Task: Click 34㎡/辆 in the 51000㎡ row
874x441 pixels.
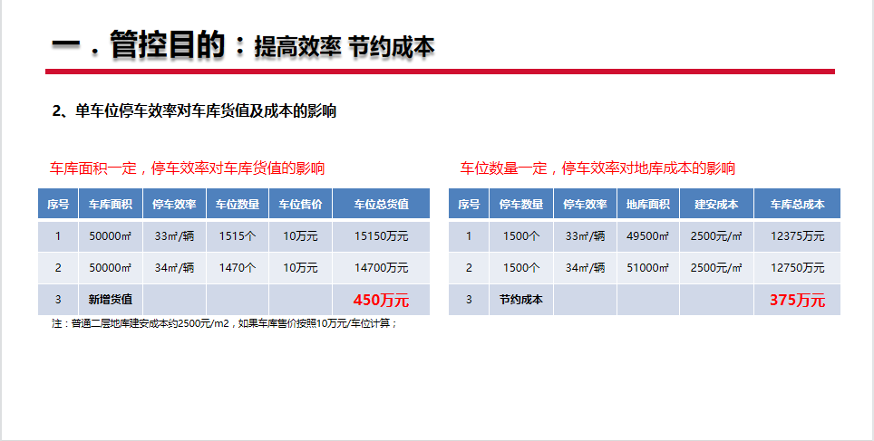Action: [x=585, y=268]
